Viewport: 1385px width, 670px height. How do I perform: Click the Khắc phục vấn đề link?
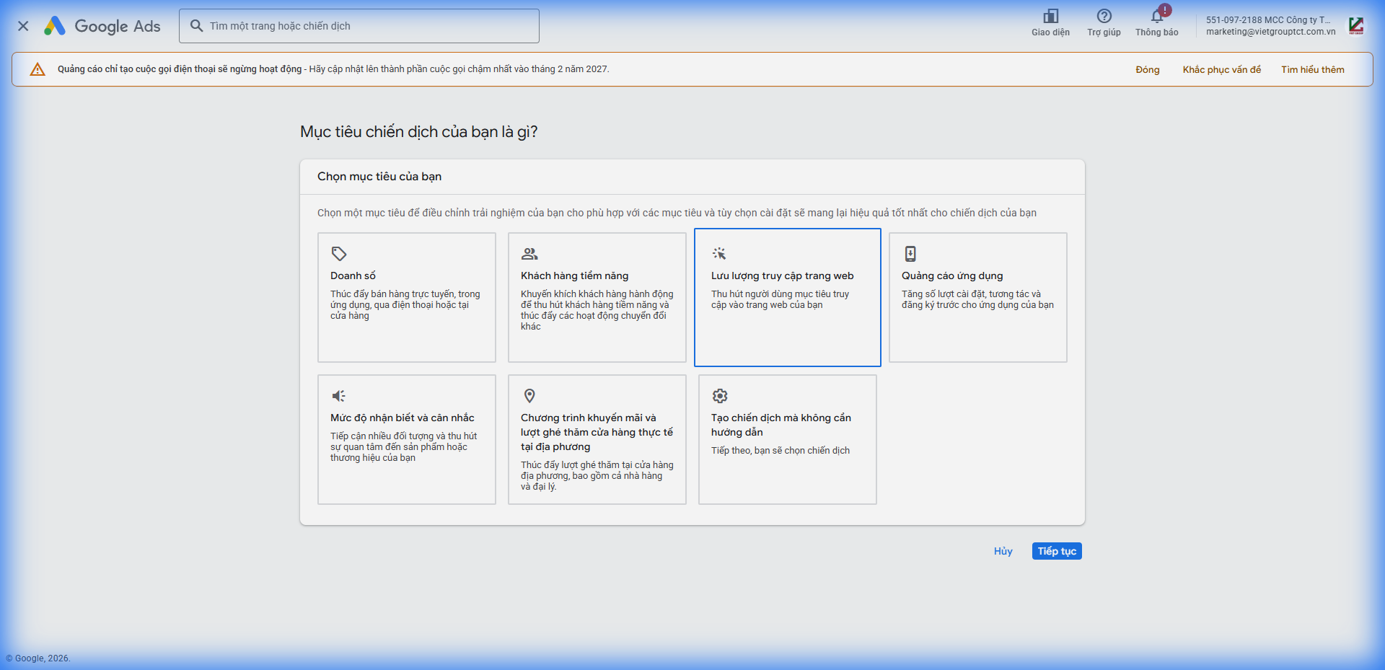pyautogui.click(x=1221, y=70)
